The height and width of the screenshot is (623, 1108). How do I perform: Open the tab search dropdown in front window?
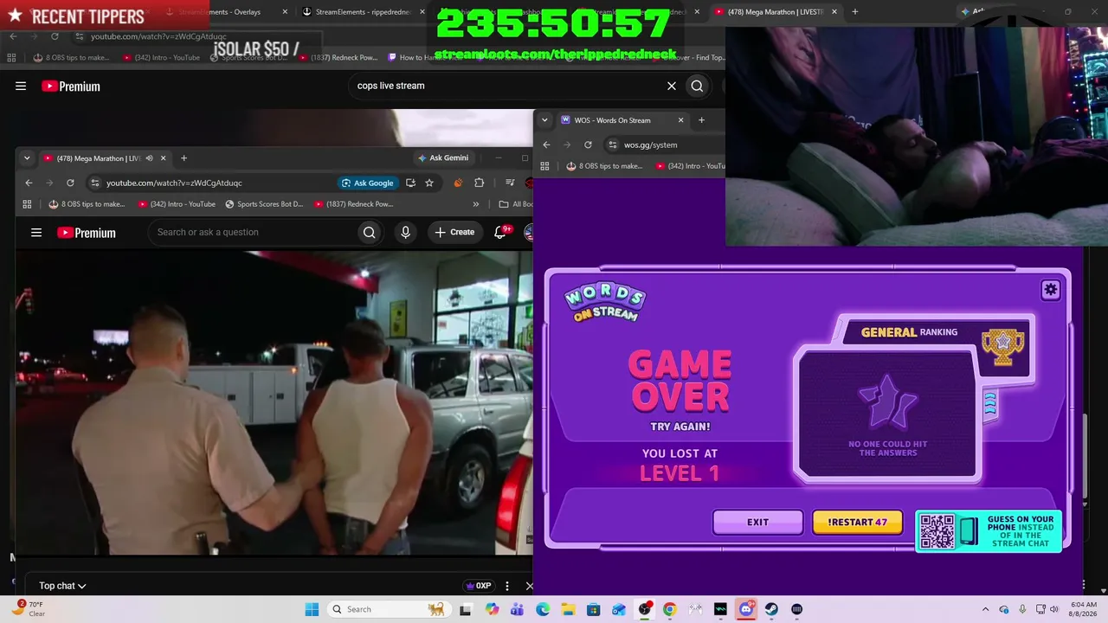coord(27,158)
